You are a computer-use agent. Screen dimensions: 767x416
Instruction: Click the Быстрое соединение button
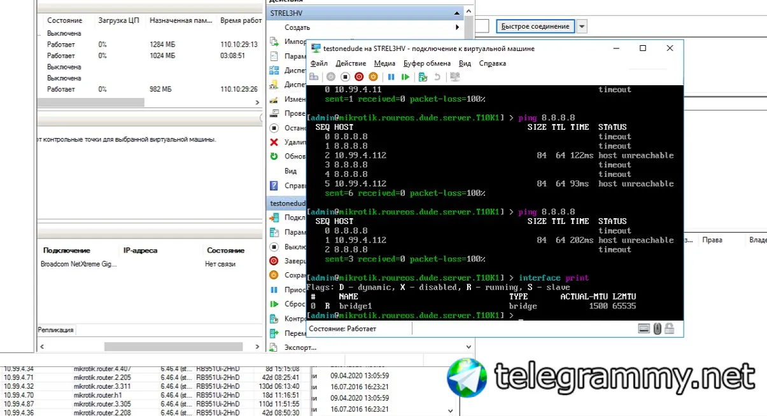(535, 26)
